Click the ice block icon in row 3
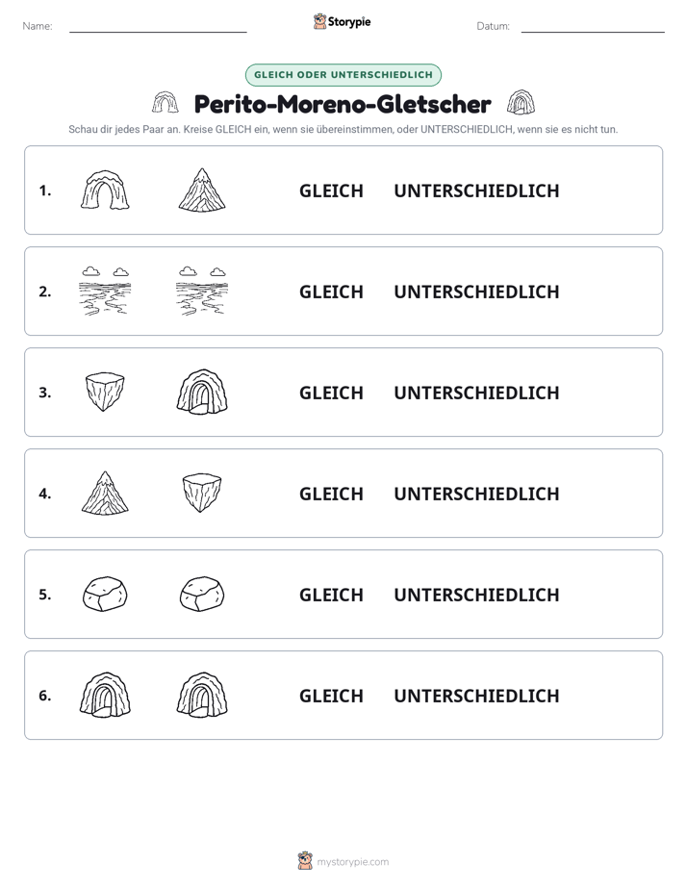The image size is (687, 889). pos(105,392)
